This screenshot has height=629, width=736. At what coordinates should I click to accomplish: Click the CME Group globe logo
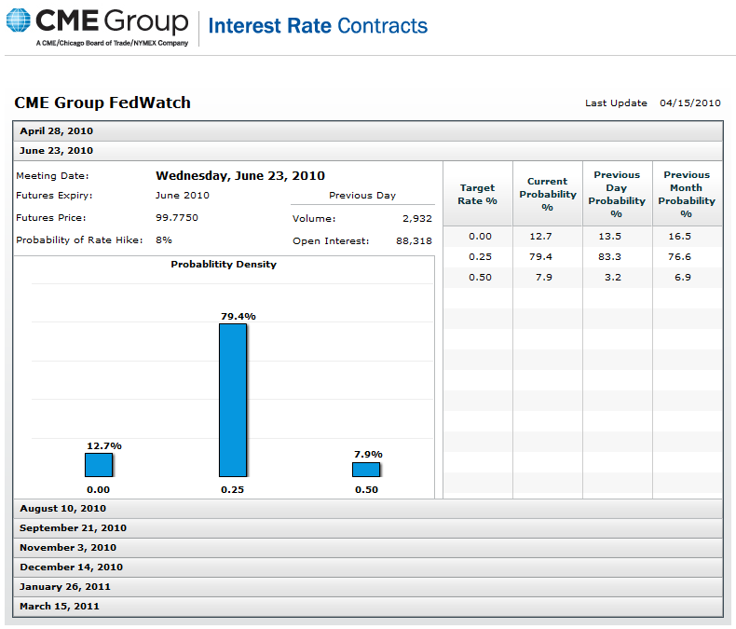[19, 21]
